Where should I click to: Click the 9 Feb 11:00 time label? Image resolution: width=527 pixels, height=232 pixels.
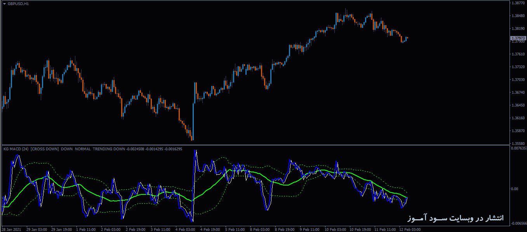[x=310, y=229]
